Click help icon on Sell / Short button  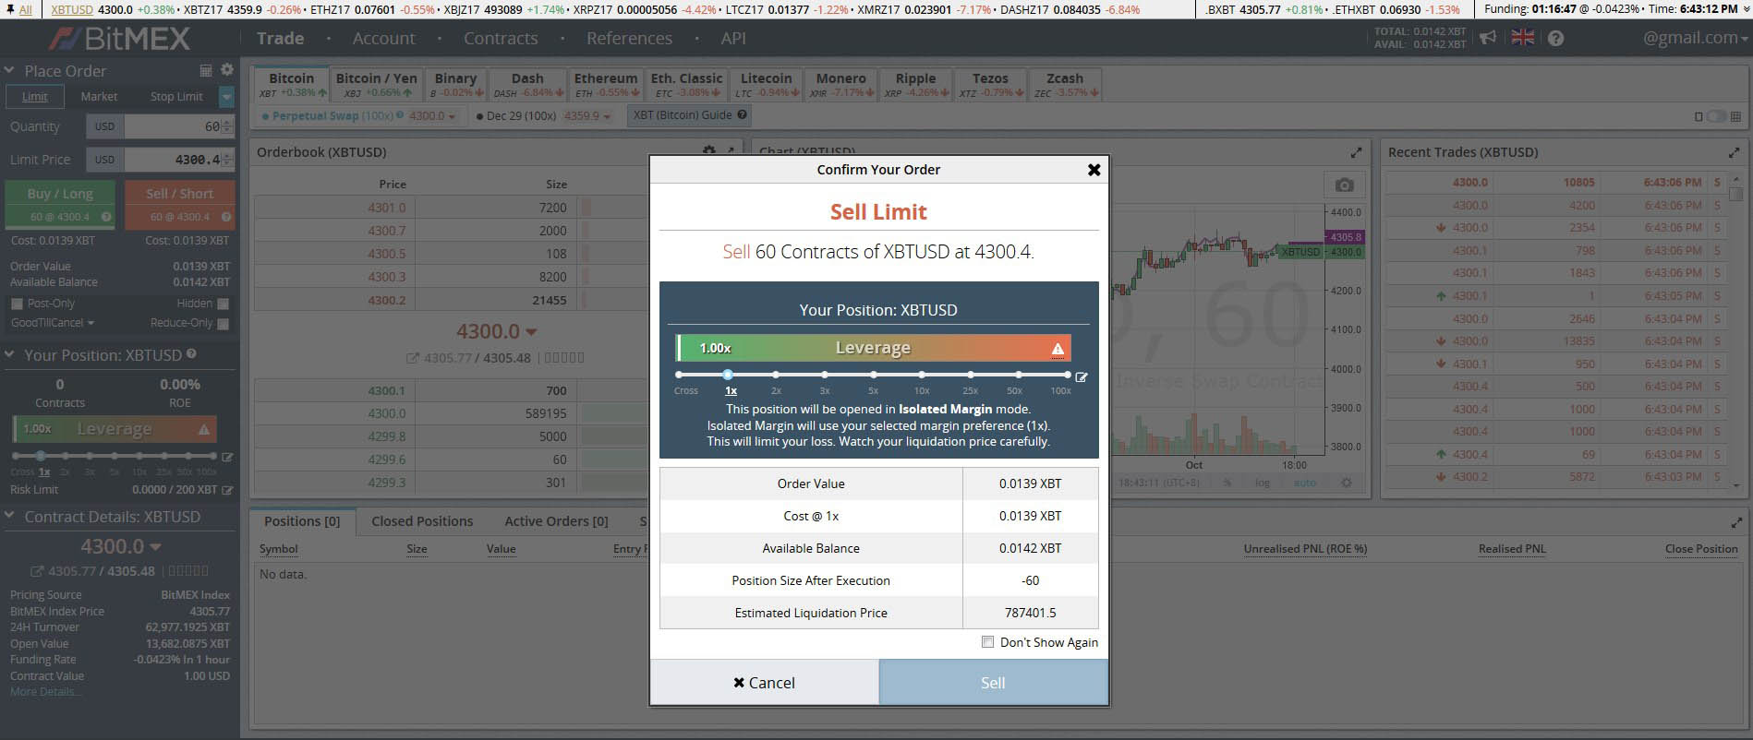pyautogui.click(x=226, y=217)
